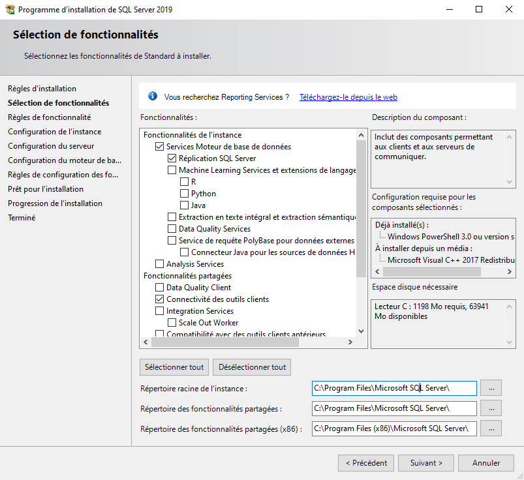Enable the Python checkbox
Viewport: 524px width, 480px height.
point(185,194)
